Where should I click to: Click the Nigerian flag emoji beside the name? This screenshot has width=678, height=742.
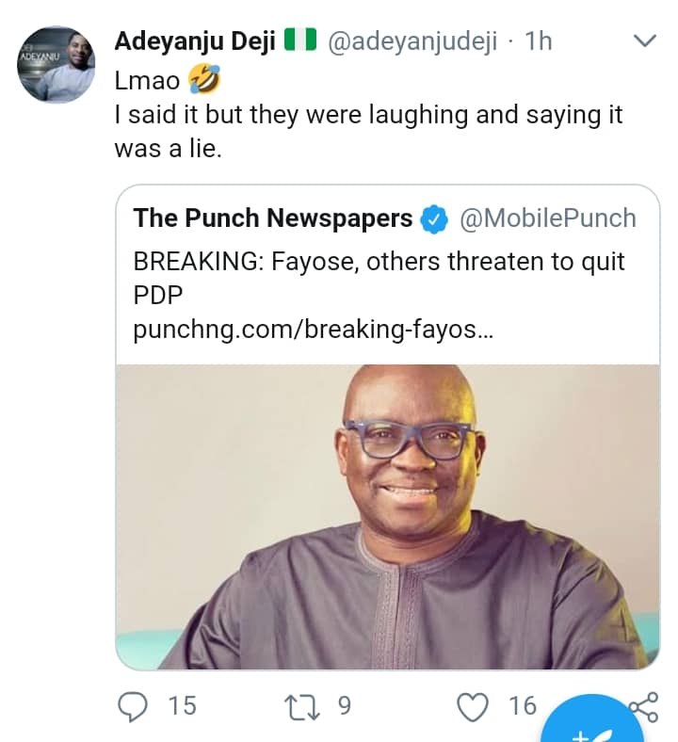pyautogui.click(x=301, y=41)
